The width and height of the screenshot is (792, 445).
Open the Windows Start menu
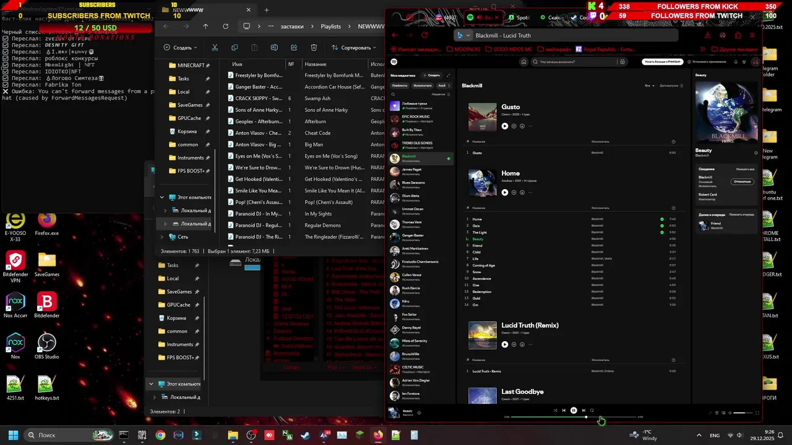coord(13,435)
